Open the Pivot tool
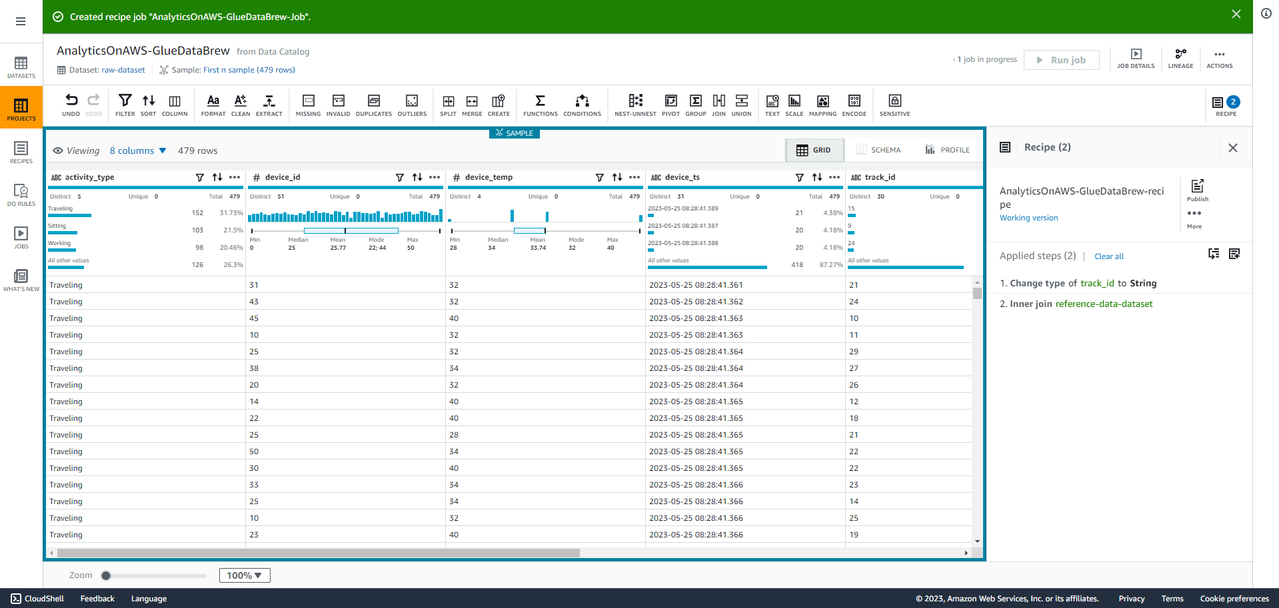Viewport: 1279px width, 608px height. (x=670, y=105)
